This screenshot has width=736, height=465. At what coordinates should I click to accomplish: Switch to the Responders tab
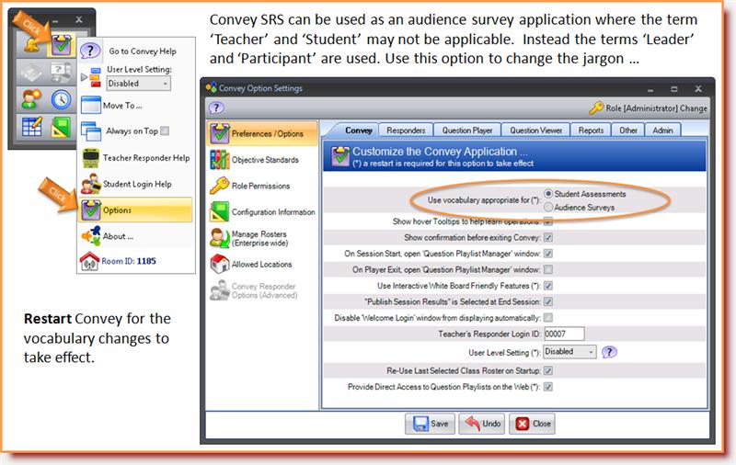click(x=406, y=130)
